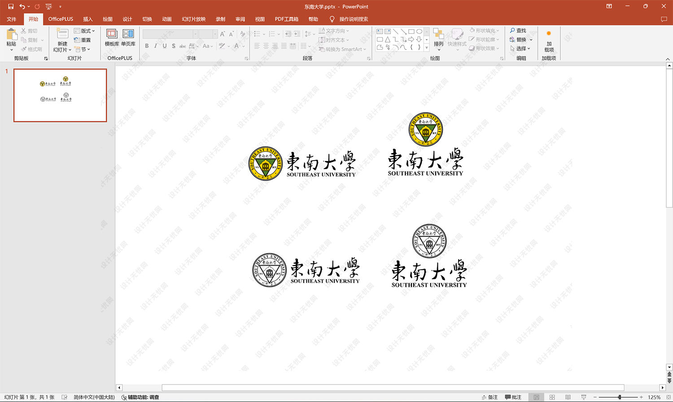This screenshot has height=402, width=673.
Task: Toggle the 批注 (Comments) pane
Action: pos(513,397)
